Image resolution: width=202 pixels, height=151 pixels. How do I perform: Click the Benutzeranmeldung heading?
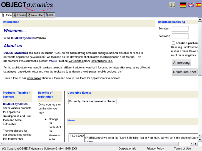coord(171,22)
